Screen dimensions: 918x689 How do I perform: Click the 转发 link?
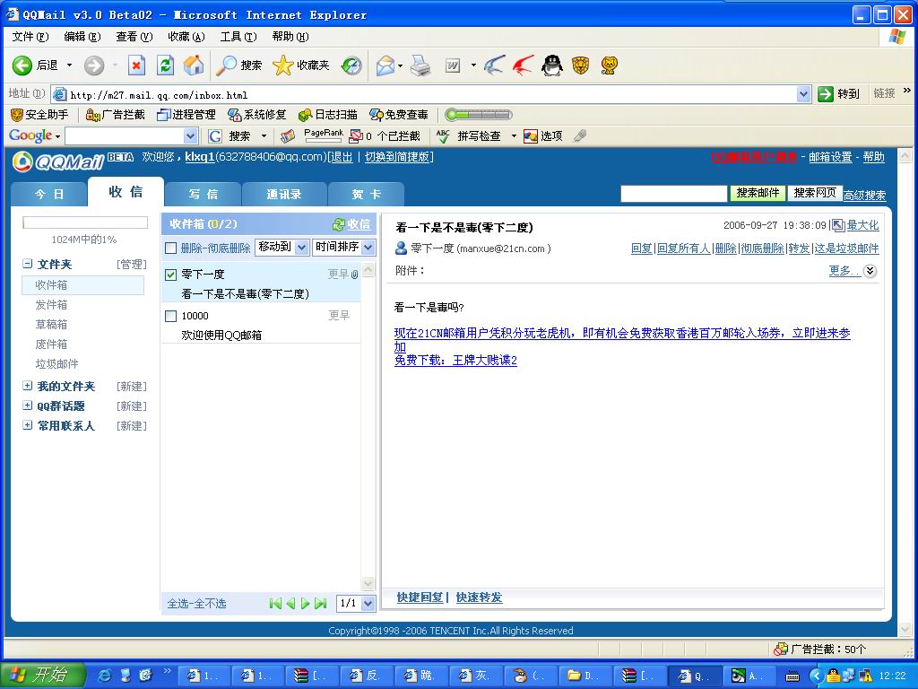pyautogui.click(x=799, y=249)
